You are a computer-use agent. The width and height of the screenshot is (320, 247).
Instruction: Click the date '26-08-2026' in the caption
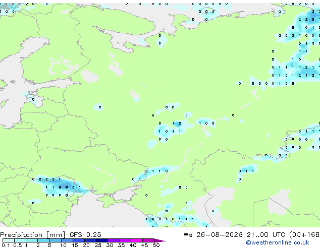pyautogui.click(x=220, y=235)
